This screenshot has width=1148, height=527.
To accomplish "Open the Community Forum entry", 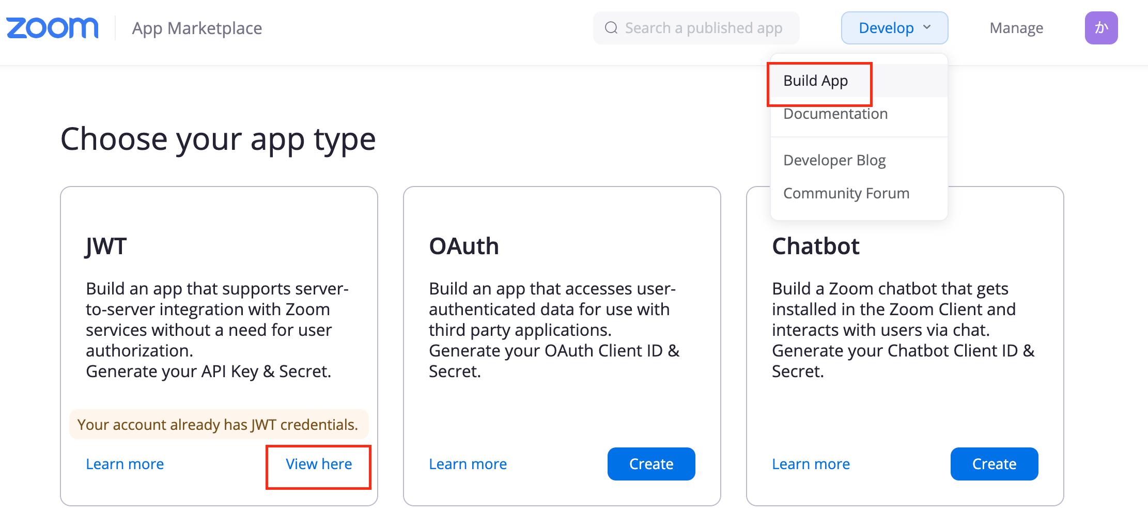I will [846, 193].
